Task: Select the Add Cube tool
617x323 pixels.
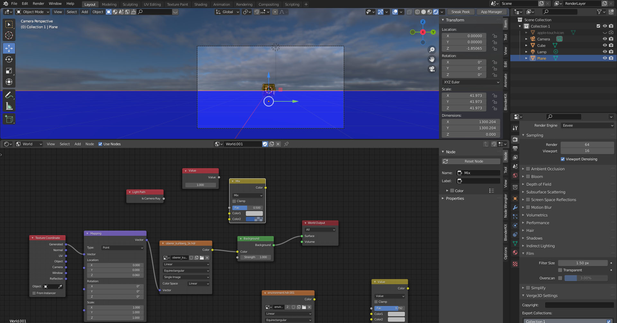Action: (9, 119)
